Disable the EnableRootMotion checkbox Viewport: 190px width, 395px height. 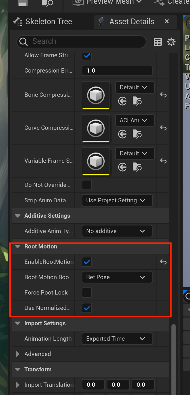pos(87,262)
